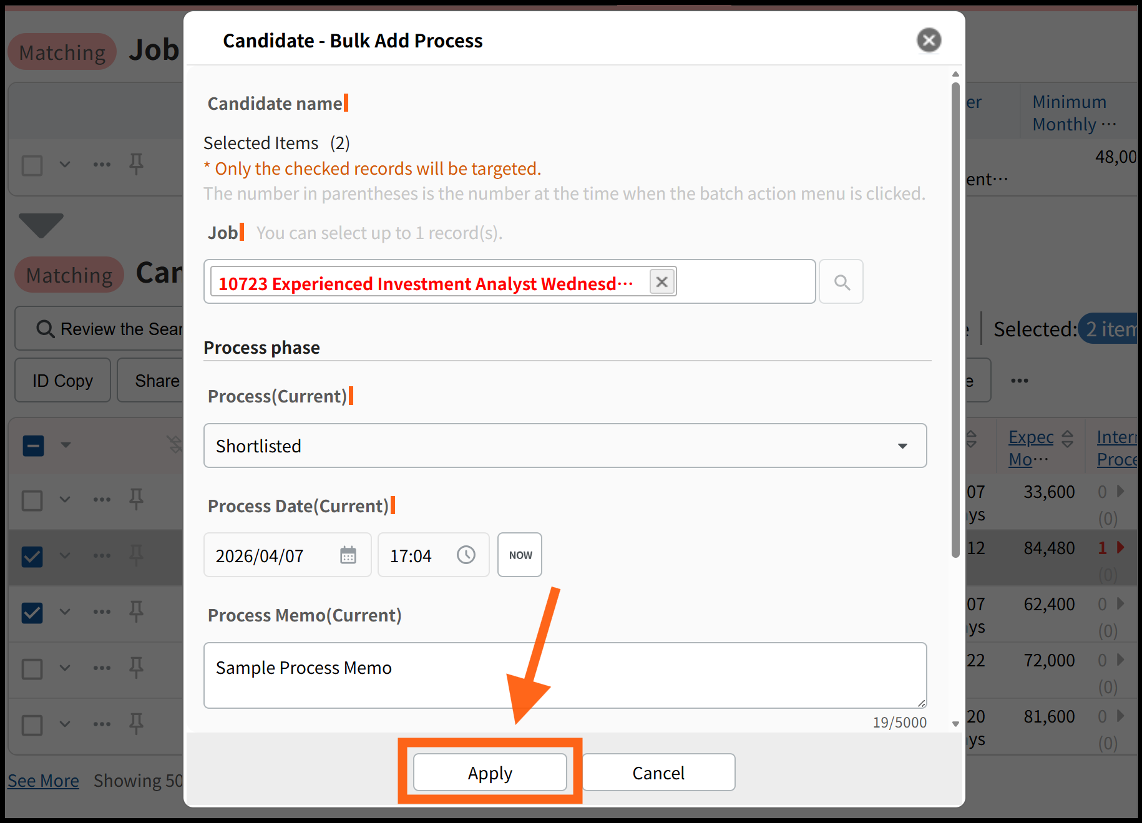Check the Job row checkbox
The width and height of the screenshot is (1142, 823).
point(32,165)
